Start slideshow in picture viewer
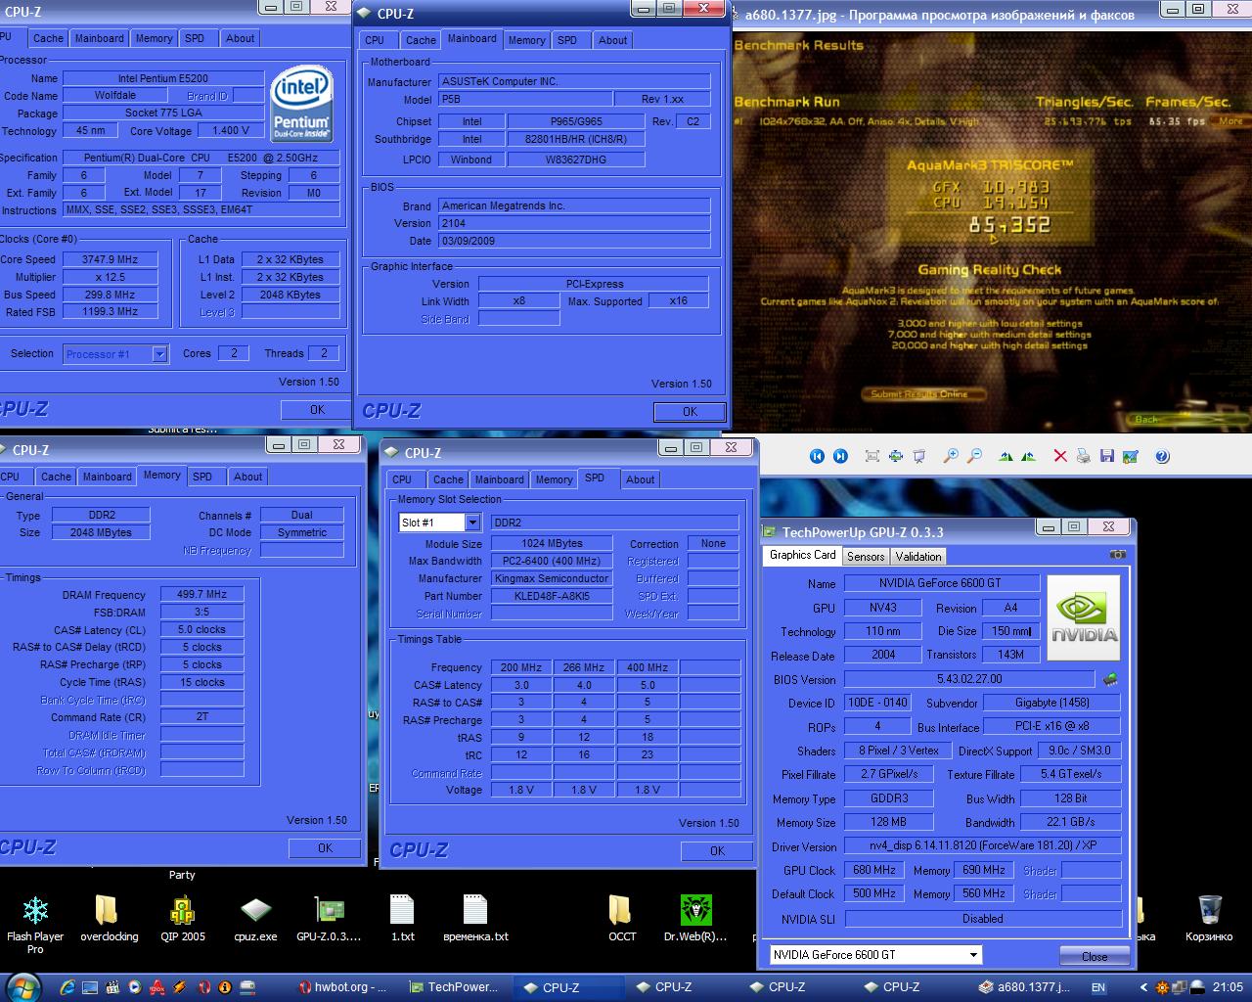 pos(919,456)
